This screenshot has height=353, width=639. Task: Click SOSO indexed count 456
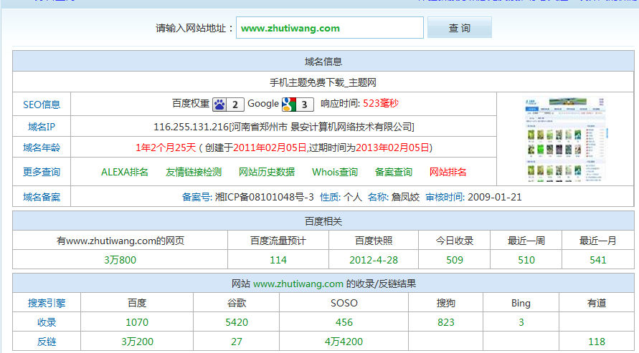(344, 322)
